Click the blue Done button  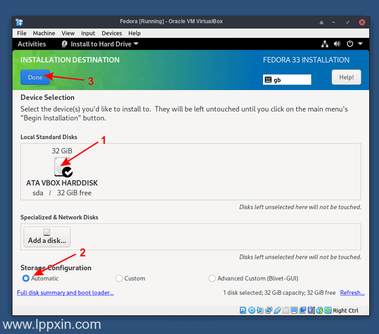coord(35,77)
